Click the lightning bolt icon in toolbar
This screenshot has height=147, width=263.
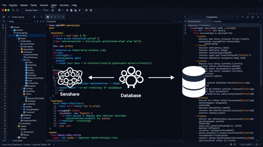tap(80, 10)
